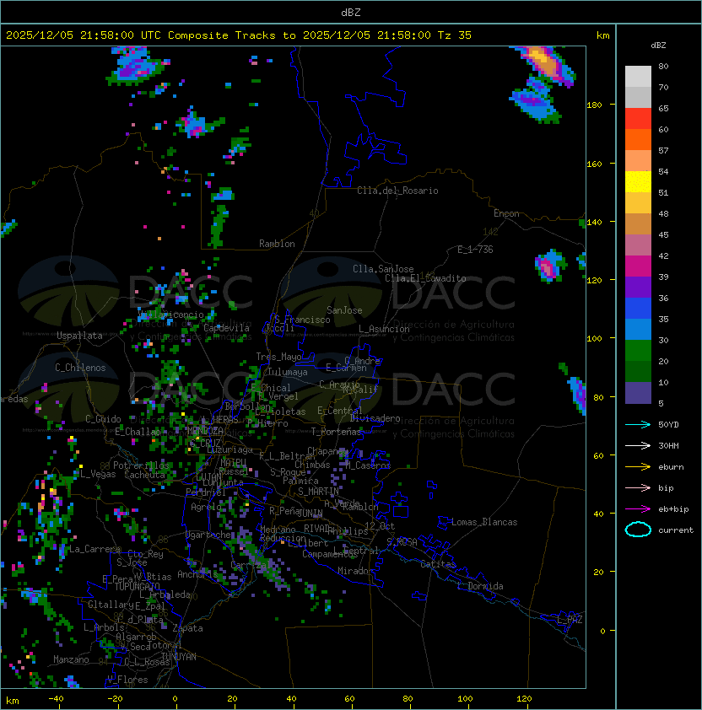
Task: Click the 'Capdevila' map label
Action: click(226, 328)
